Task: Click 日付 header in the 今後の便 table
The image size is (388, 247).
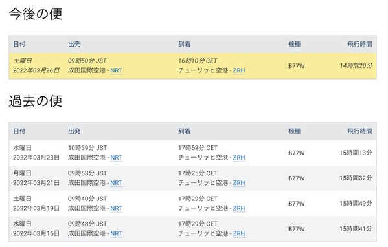Action: pos(19,44)
